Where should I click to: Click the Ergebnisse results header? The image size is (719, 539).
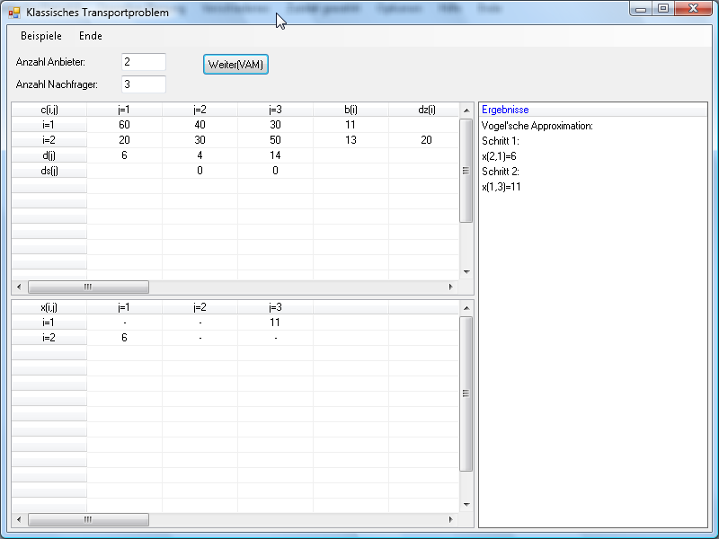pos(505,110)
